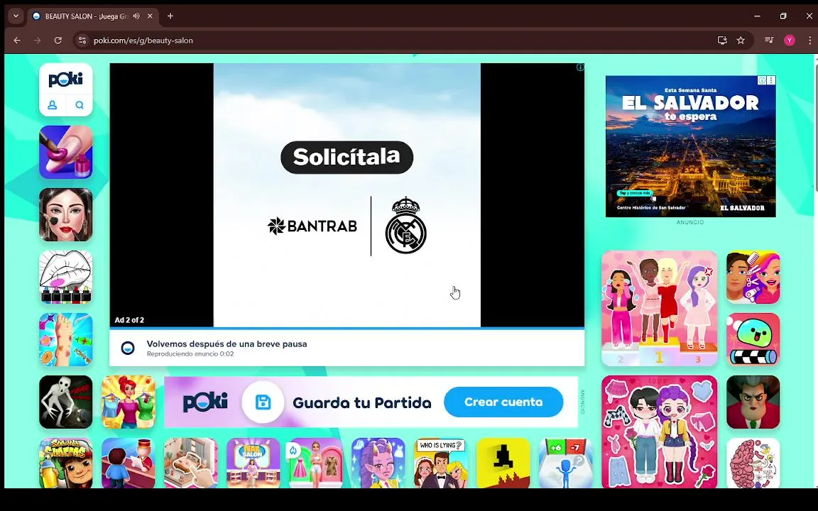
Task: Open the yellow black runner game
Action: click(503, 463)
